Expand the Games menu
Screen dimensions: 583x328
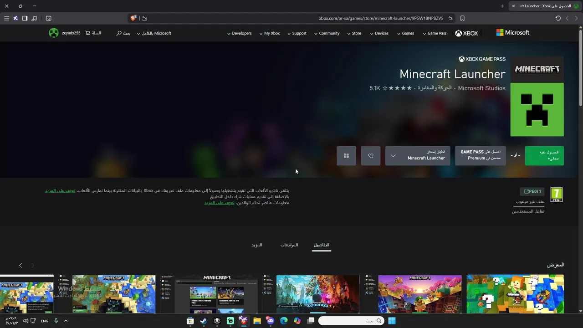point(405,33)
